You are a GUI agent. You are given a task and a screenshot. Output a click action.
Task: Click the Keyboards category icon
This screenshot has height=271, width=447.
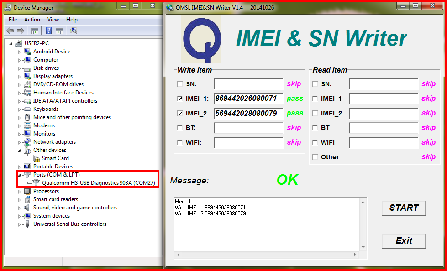tap(27, 109)
